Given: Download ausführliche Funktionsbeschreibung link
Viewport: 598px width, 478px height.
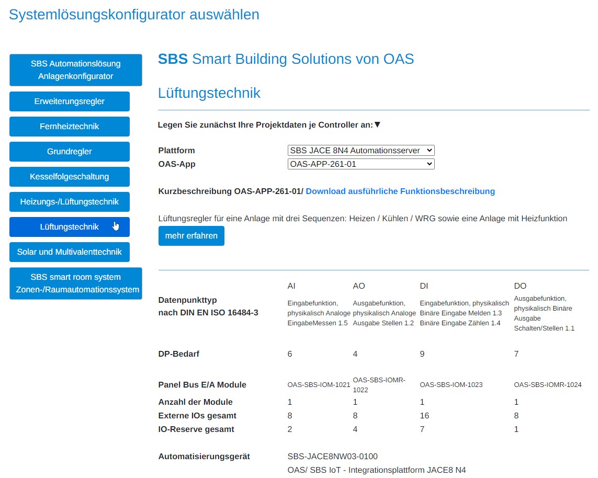Looking at the screenshot, I should 400,191.
